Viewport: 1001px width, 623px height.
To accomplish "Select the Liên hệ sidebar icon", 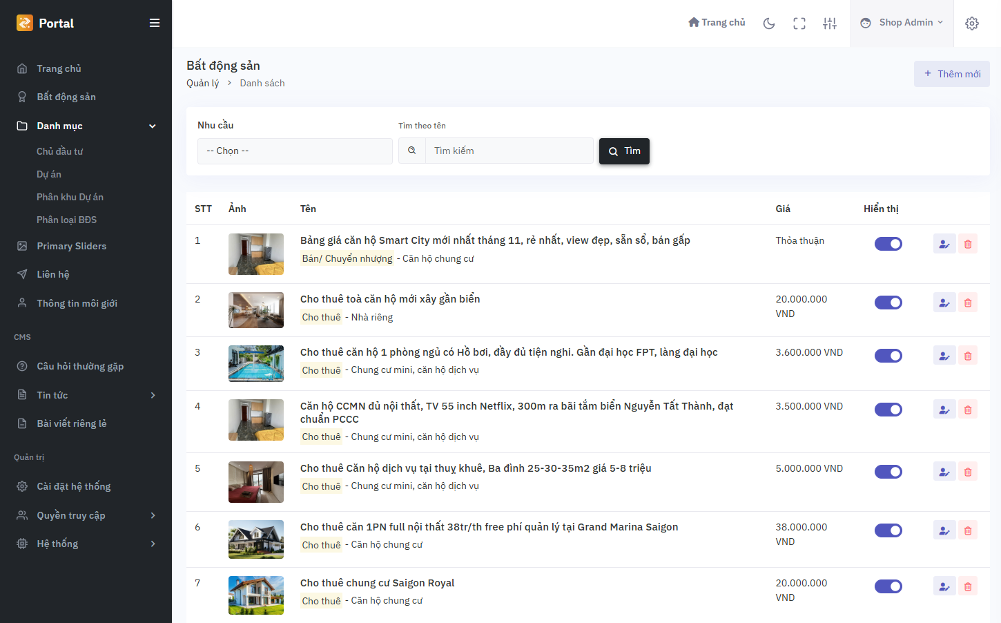I will (x=23, y=274).
